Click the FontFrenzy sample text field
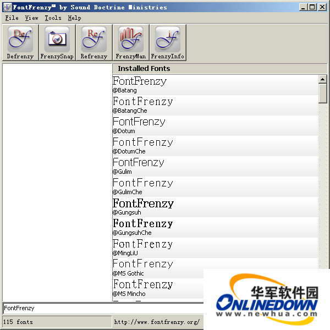This screenshot has height=330, width=330. (x=103, y=308)
